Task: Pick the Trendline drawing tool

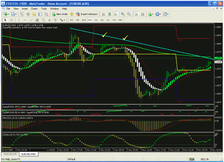Action: pos(31,20)
